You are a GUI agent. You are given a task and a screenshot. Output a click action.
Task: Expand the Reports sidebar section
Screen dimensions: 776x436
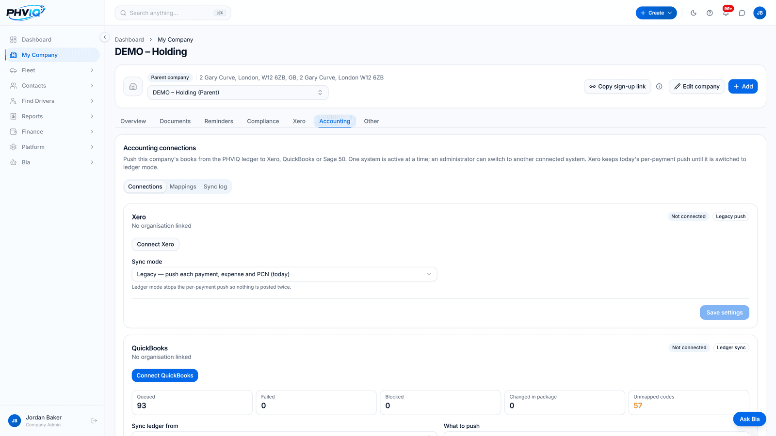[x=52, y=116]
